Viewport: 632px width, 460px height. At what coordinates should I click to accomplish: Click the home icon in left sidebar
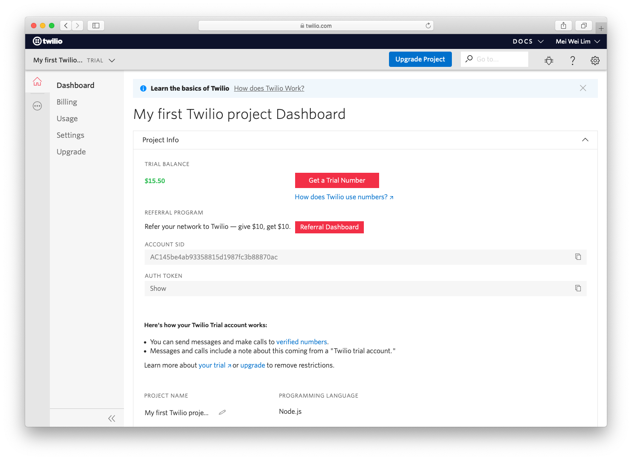coord(37,82)
